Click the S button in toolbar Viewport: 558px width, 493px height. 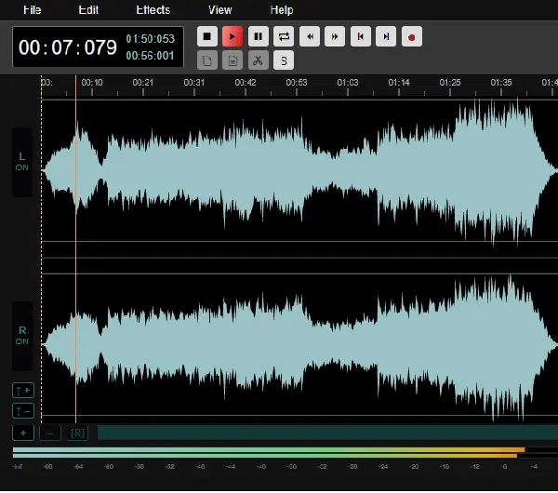coord(284,60)
